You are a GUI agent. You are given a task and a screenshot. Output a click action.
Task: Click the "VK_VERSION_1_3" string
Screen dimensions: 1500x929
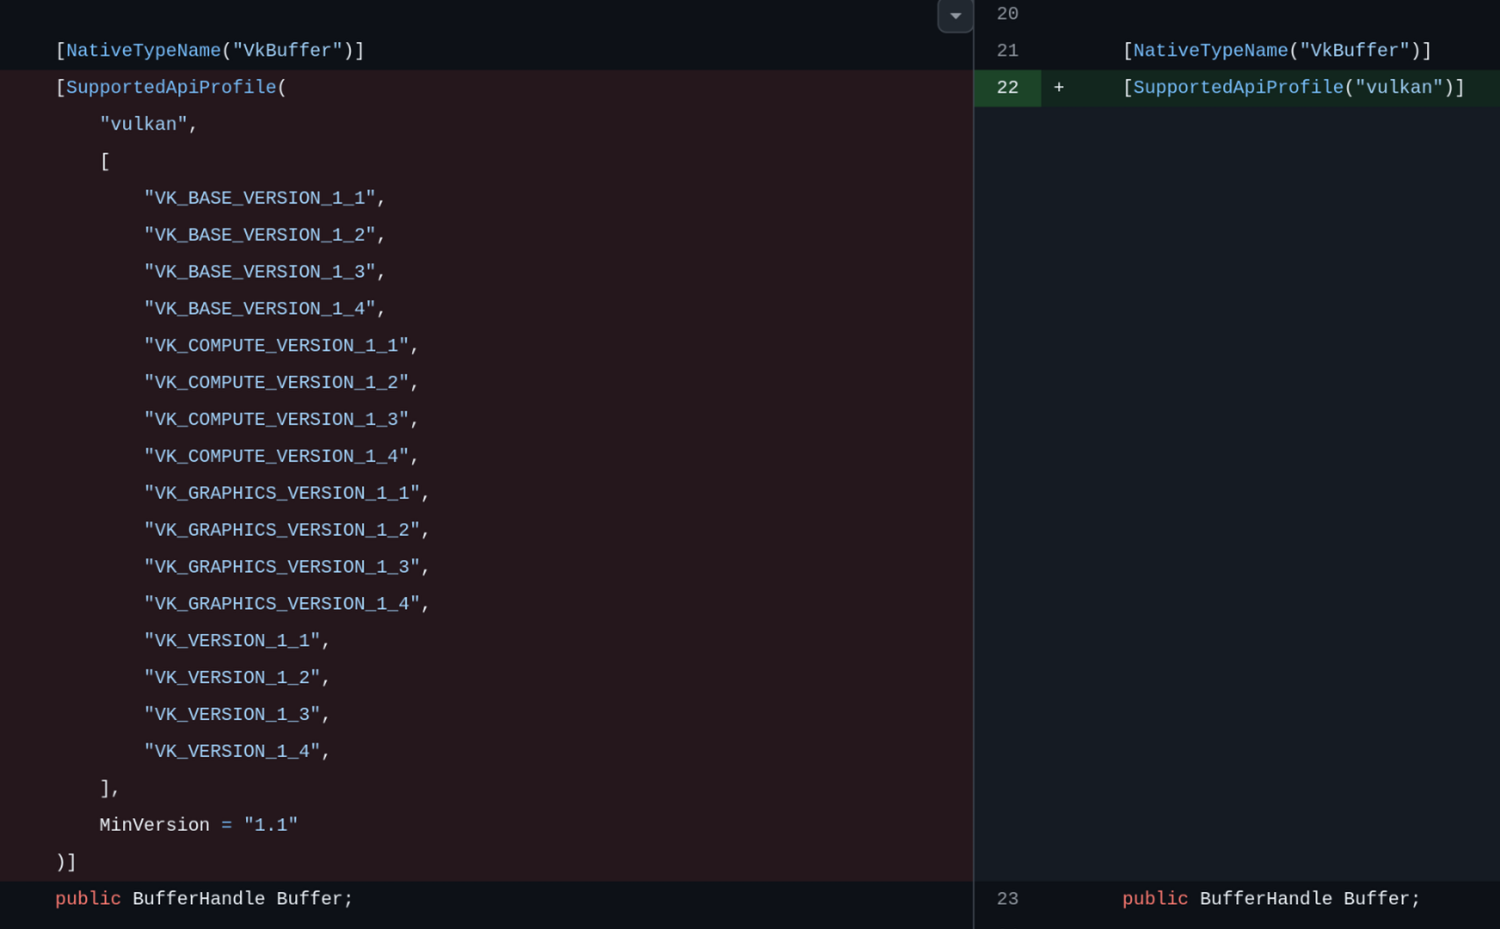pyautogui.click(x=232, y=715)
